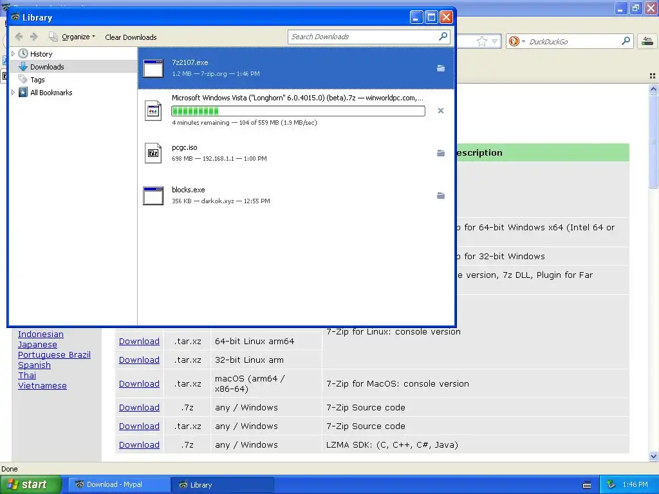Open the Portuguese Brazil language link

[x=54, y=355]
